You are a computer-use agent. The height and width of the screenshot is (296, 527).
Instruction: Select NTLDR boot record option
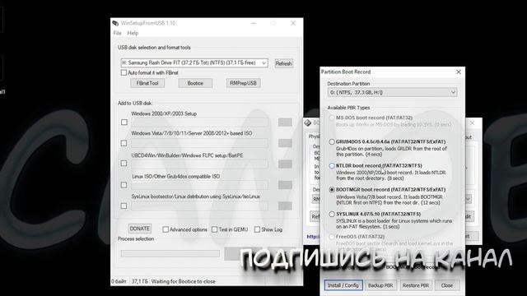click(x=332, y=166)
